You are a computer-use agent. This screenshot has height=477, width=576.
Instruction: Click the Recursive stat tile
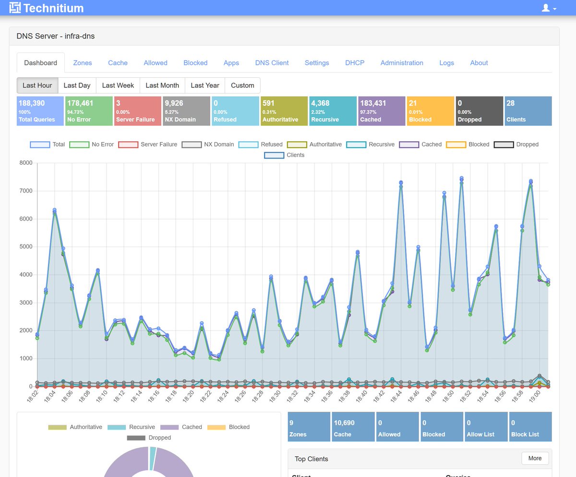(333, 111)
